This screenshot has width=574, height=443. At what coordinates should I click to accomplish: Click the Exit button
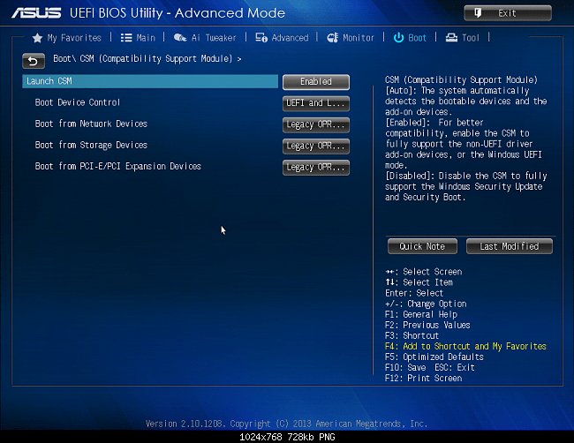click(508, 13)
